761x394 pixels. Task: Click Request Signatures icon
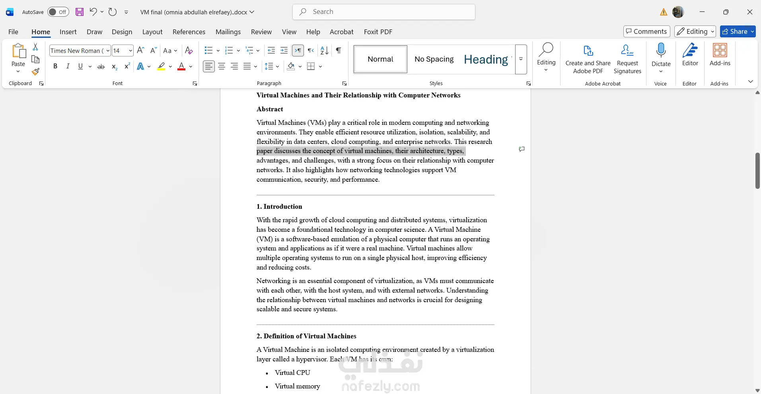[627, 59]
